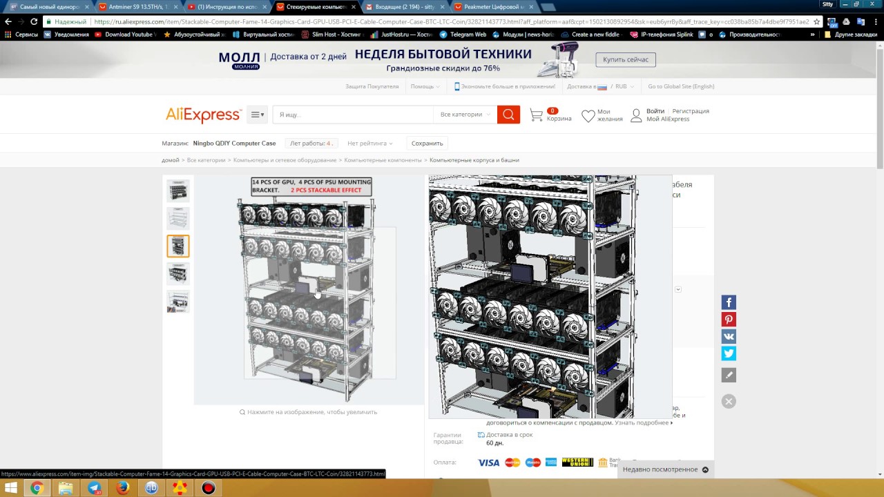
Task: Select the highlighted third product thumbnail
Action: [178, 246]
